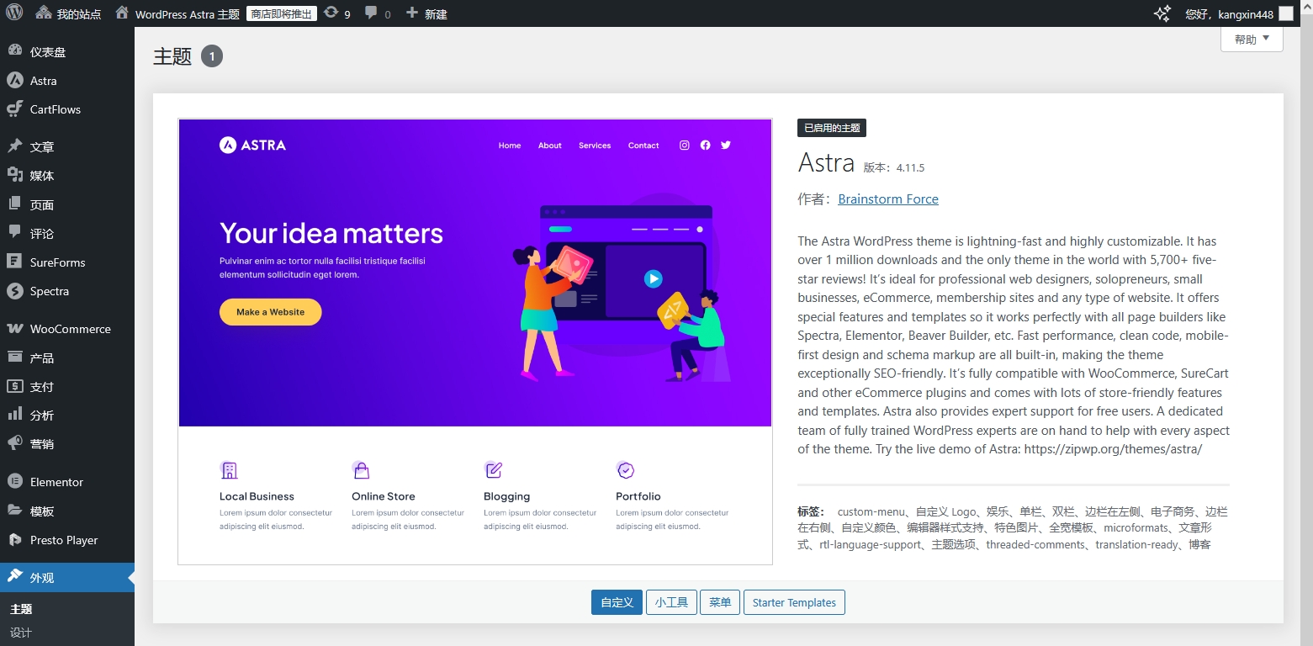Click the WordPress logo icon
The height and width of the screenshot is (646, 1313).
point(14,13)
